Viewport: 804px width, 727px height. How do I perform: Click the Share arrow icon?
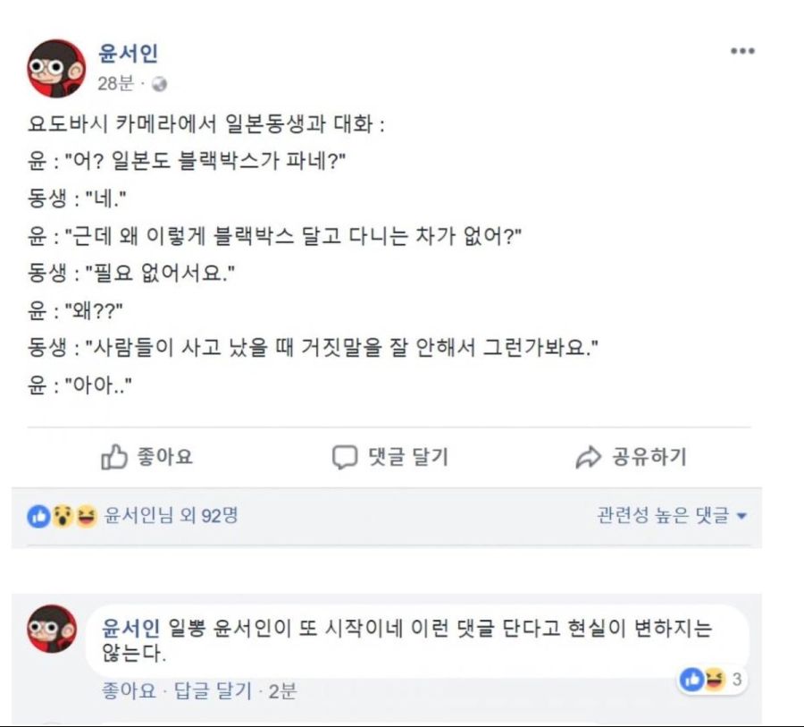[x=588, y=457]
